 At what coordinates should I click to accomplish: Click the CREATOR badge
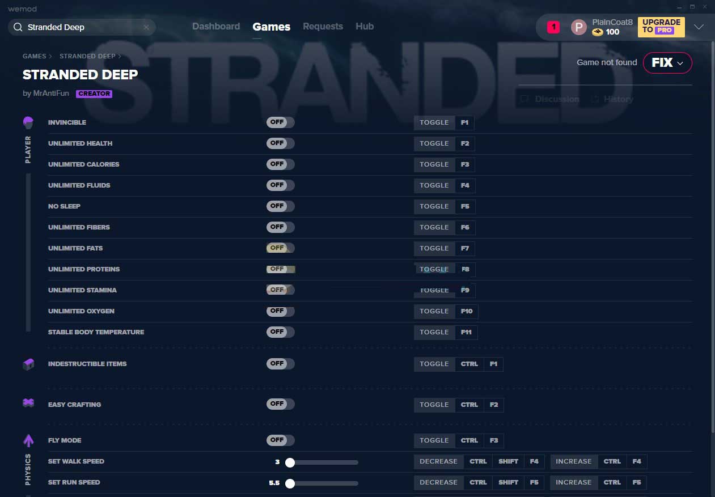click(94, 94)
